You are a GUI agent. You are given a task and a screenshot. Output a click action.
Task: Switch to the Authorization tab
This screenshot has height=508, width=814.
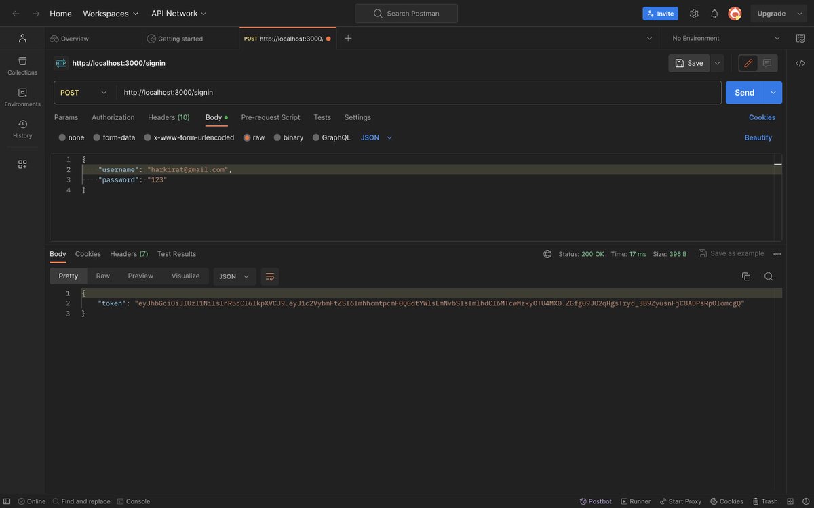[x=113, y=117]
